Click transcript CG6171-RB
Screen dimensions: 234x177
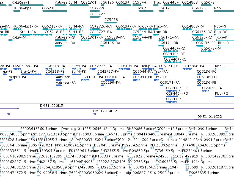[168, 43]
